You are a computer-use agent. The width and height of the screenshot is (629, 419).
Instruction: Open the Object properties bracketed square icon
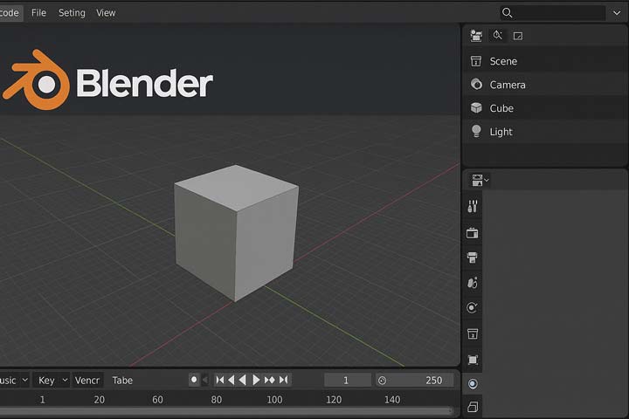point(473,360)
